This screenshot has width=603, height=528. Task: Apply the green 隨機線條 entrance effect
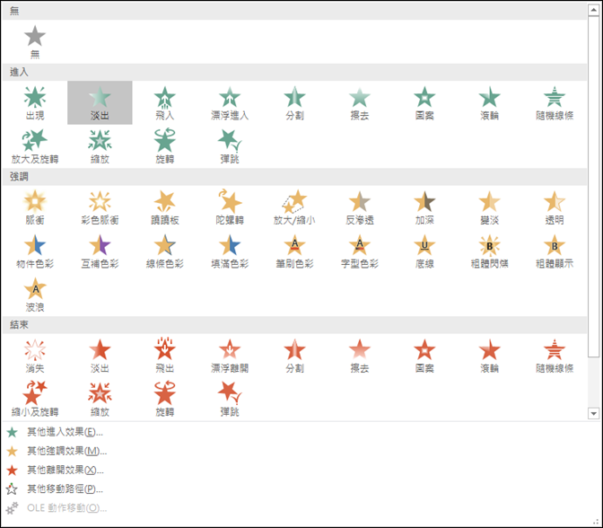point(555,102)
